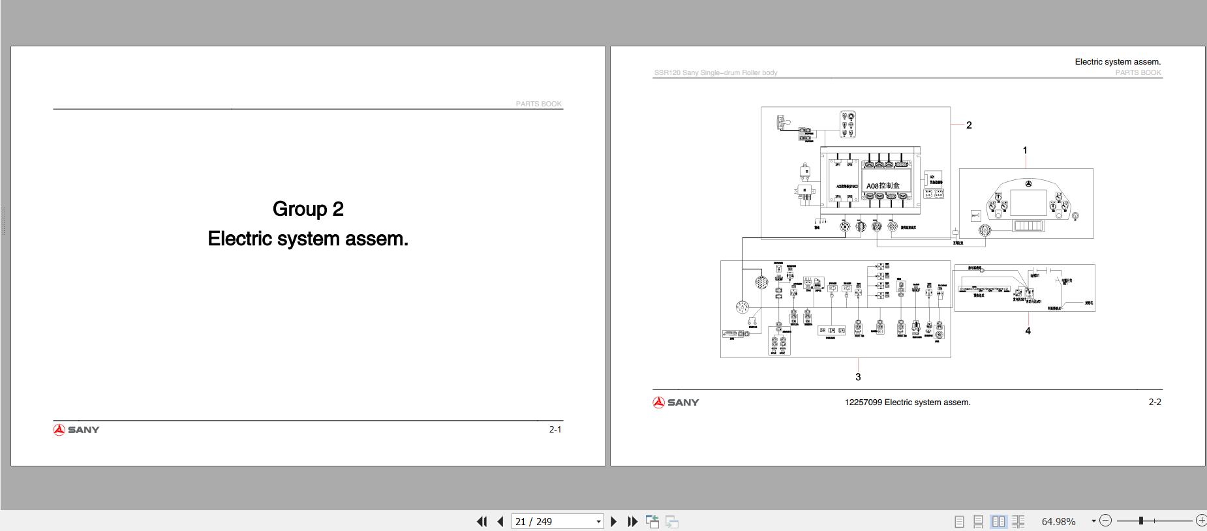Click part callout number 1 in diagram
The image size is (1207, 531).
coord(1025,151)
